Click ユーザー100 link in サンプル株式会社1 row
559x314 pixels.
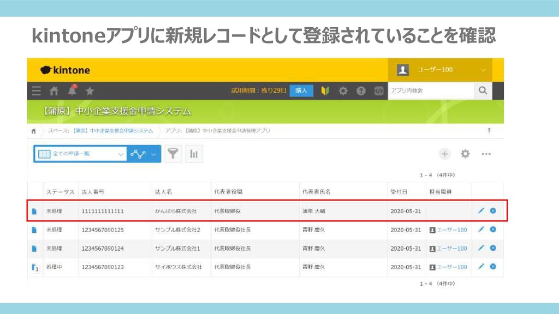click(x=451, y=248)
